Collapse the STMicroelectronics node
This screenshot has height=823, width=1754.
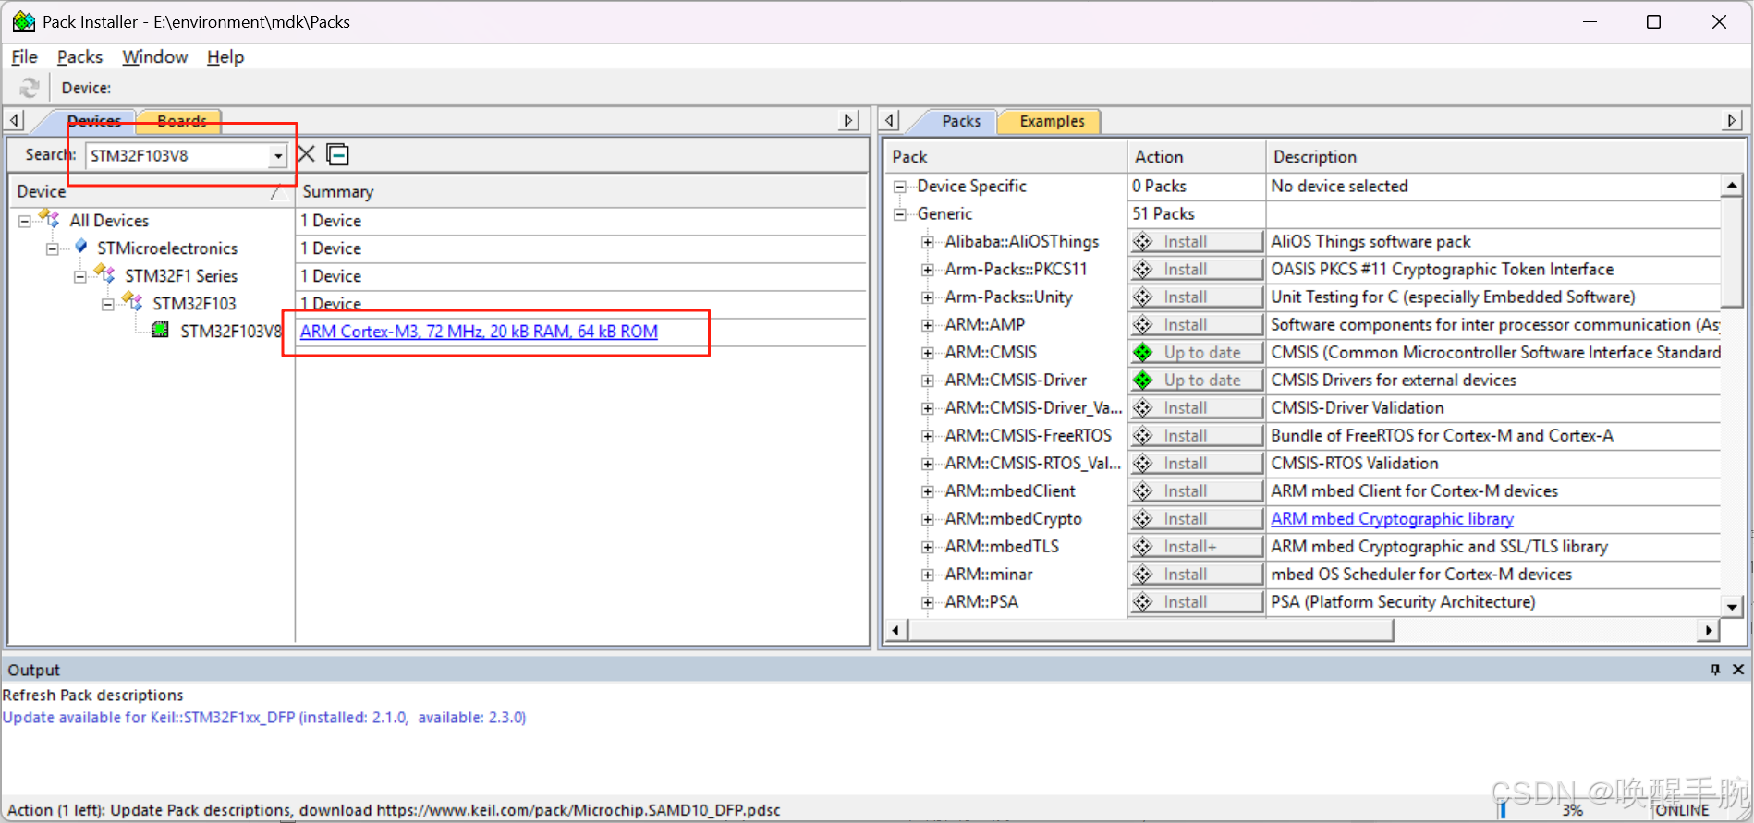[53, 248]
